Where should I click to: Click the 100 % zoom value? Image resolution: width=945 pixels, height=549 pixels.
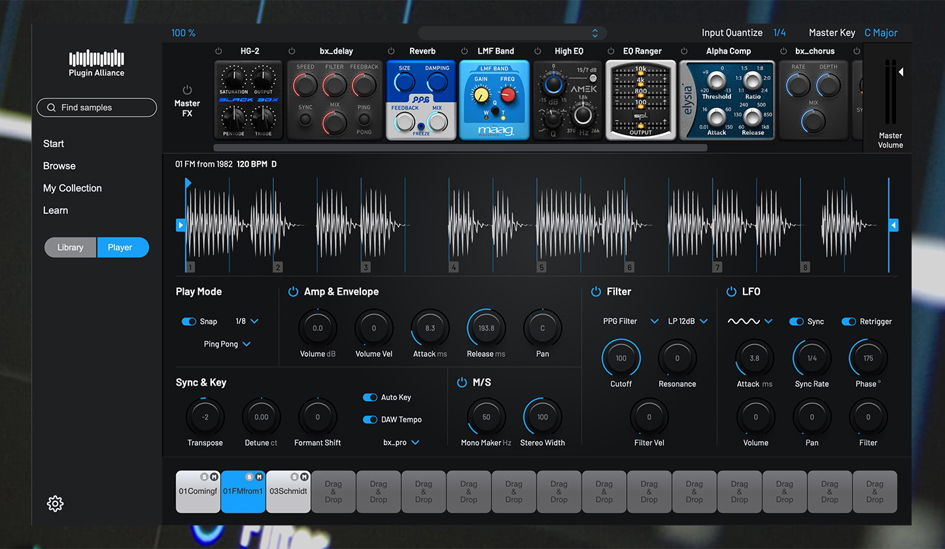coord(184,33)
